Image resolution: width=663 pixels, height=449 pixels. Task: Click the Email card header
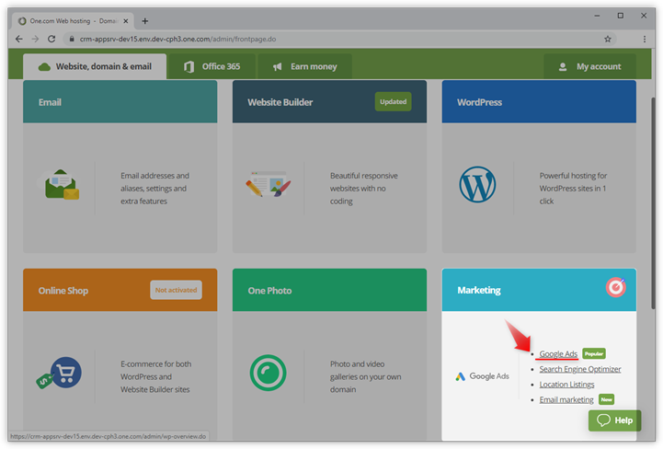point(120,102)
